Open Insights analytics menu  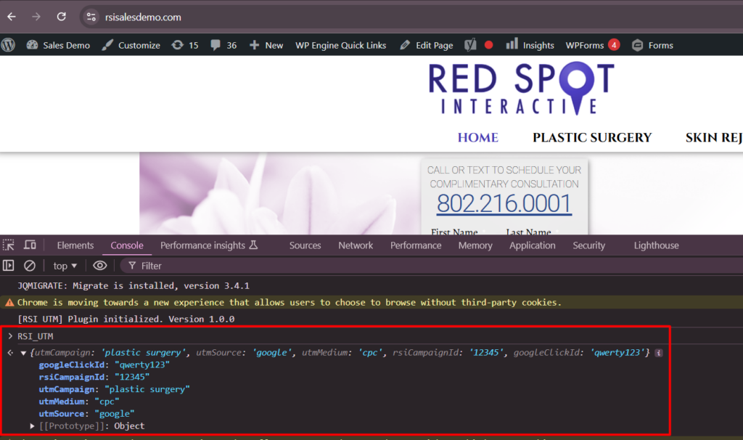(x=530, y=45)
